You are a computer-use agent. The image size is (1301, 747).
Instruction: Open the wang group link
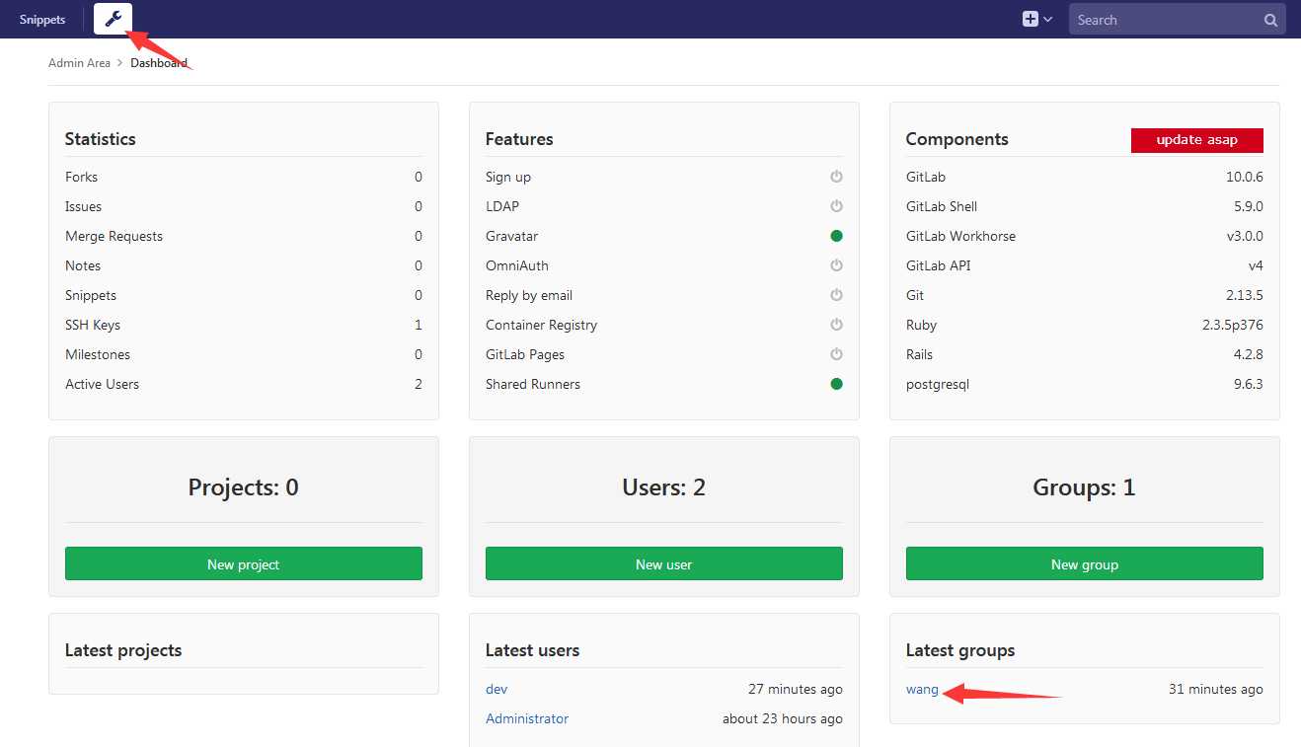point(922,689)
